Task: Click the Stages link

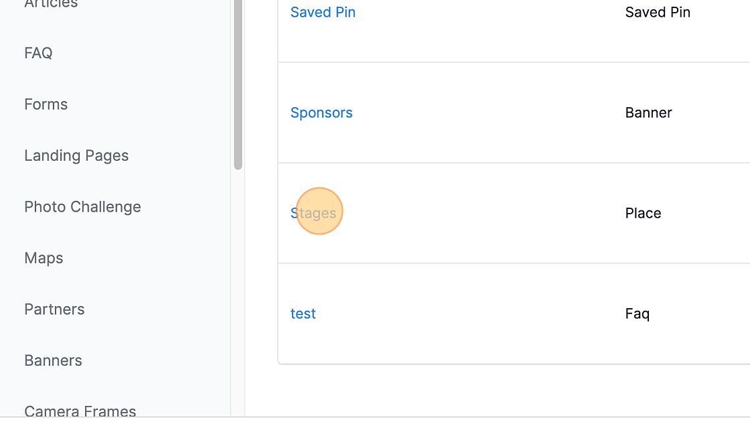Action: click(x=313, y=213)
